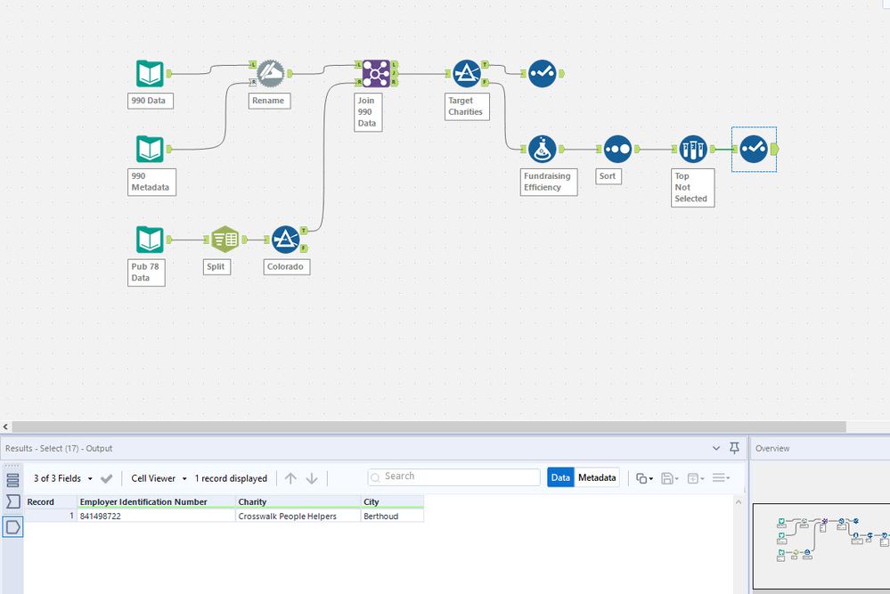Viewport: 890px width, 594px height.
Task: Click the Split annotation label
Action: [x=216, y=266]
